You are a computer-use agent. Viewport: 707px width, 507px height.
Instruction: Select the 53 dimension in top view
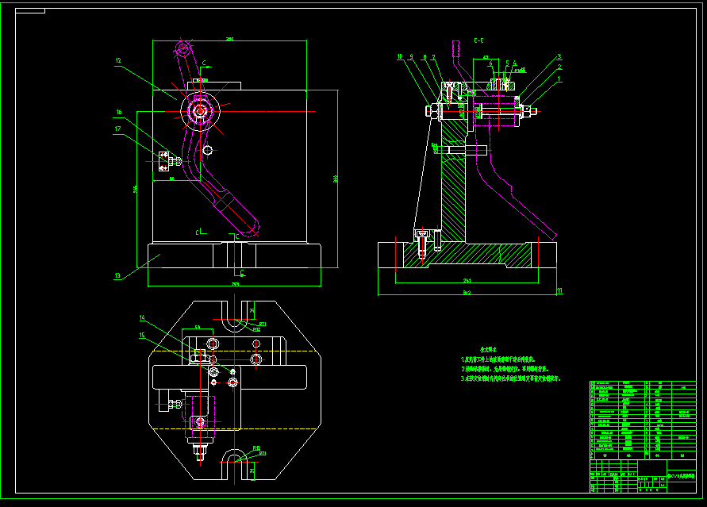(198, 327)
